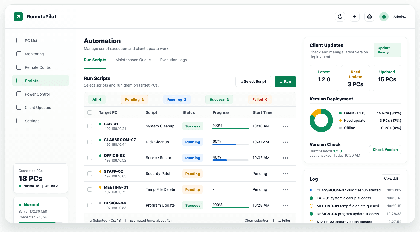Click the PC List sidebar icon
The height and width of the screenshot is (232, 420).
(x=19, y=40)
